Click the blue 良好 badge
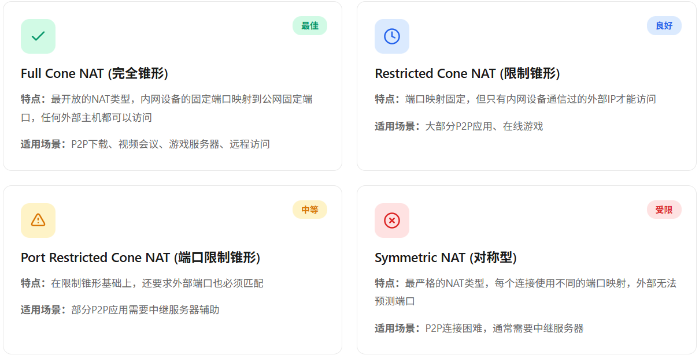This screenshot has width=699, height=355. click(664, 26)
